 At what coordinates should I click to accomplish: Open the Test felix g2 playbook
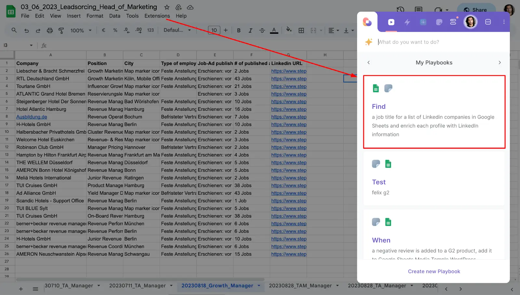(x=434, y=178)
